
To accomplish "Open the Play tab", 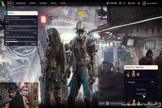I will pos(10,3).
